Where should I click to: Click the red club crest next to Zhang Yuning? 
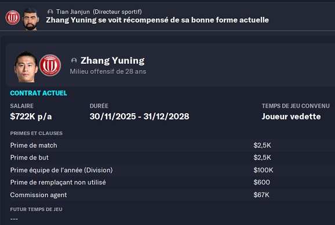pos(50,65)
